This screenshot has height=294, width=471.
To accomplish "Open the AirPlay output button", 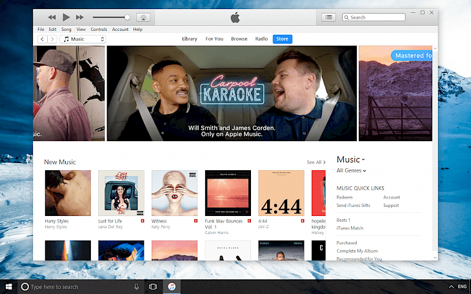I will coord(143,17).
